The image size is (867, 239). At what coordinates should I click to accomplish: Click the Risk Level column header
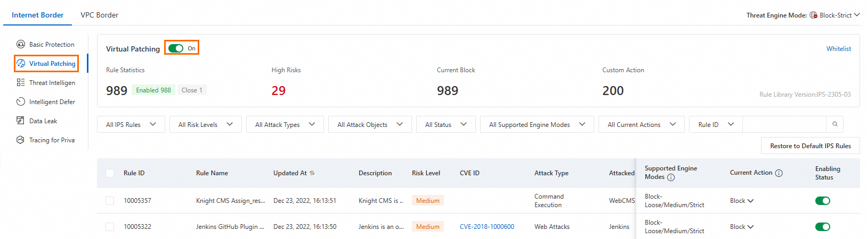coord(426,173)
